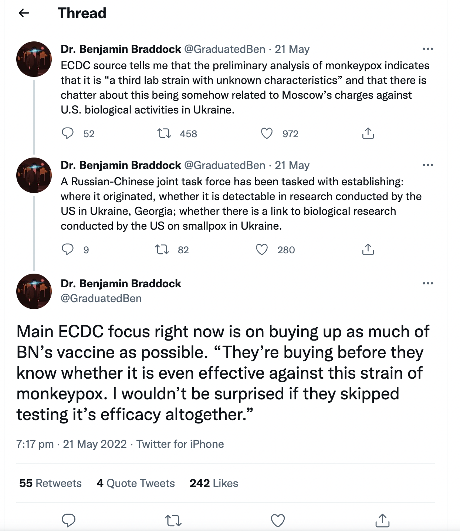Click the back arrow in Thread header

point(24,13)
